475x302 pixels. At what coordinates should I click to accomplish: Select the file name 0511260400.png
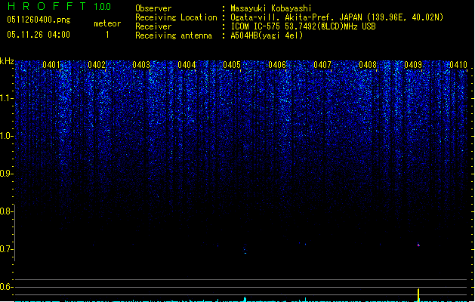tap(39, 20)
